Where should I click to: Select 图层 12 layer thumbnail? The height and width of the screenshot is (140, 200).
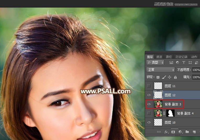158,95
